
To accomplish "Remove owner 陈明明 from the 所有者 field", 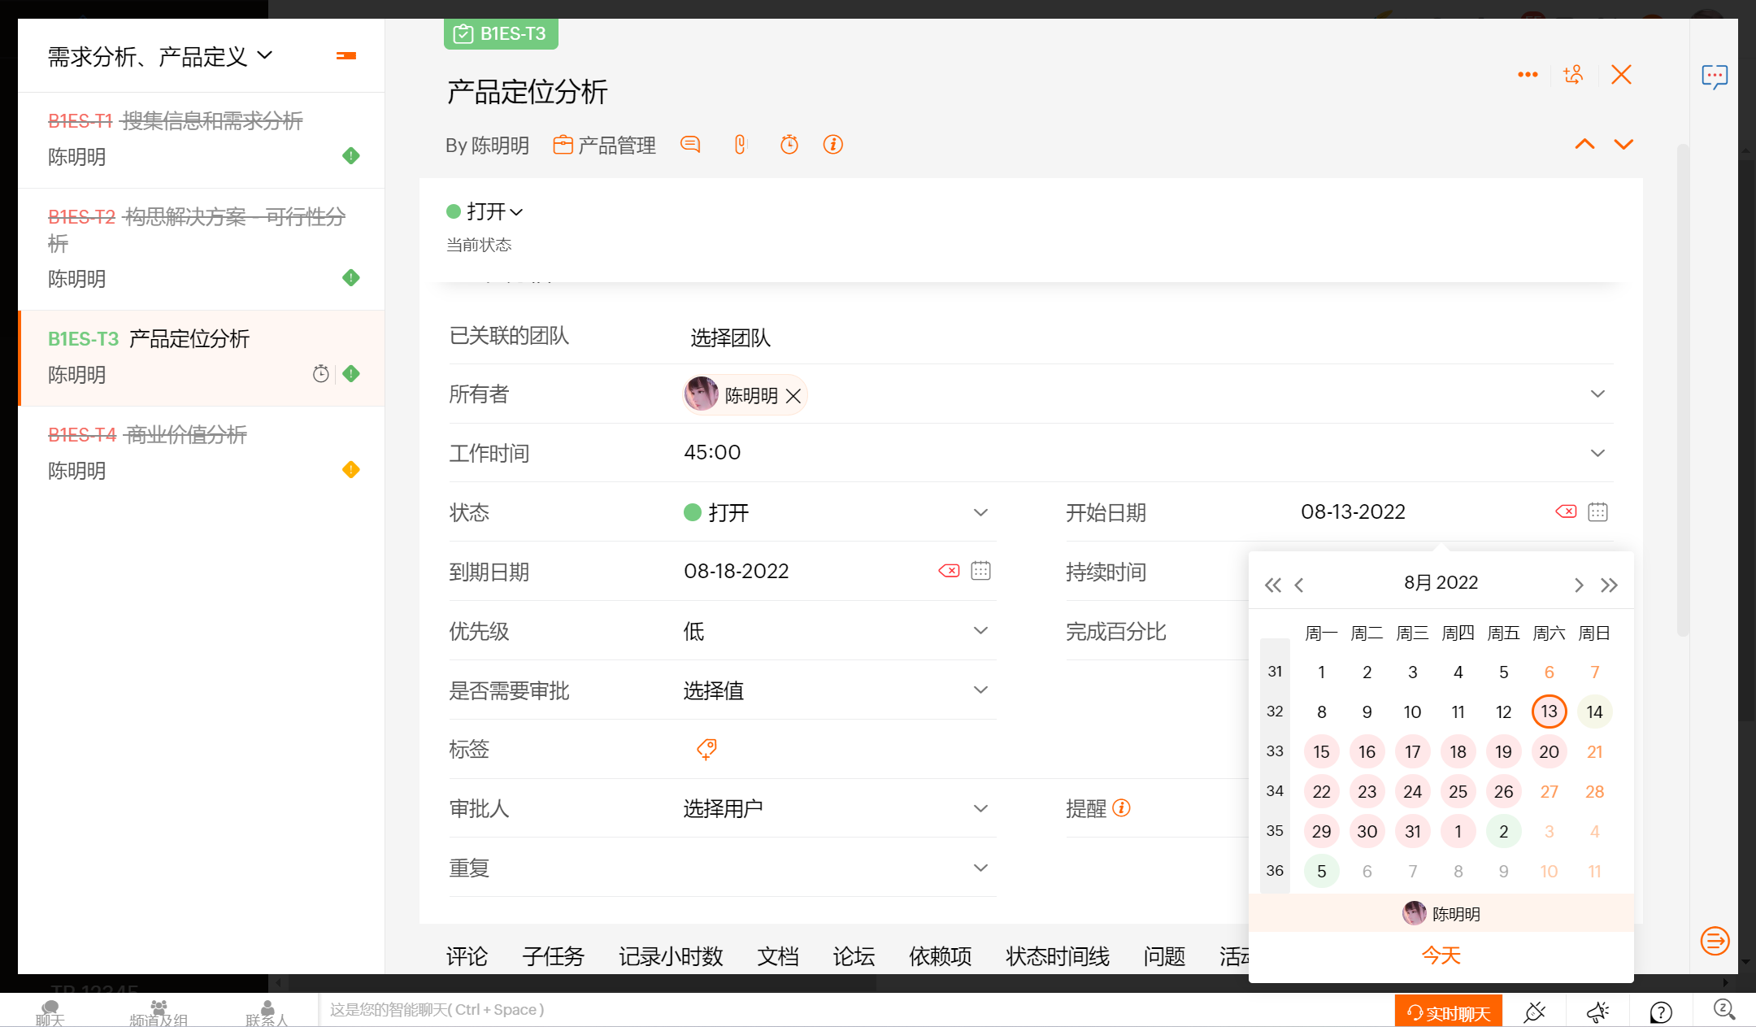I will (793, 396).
